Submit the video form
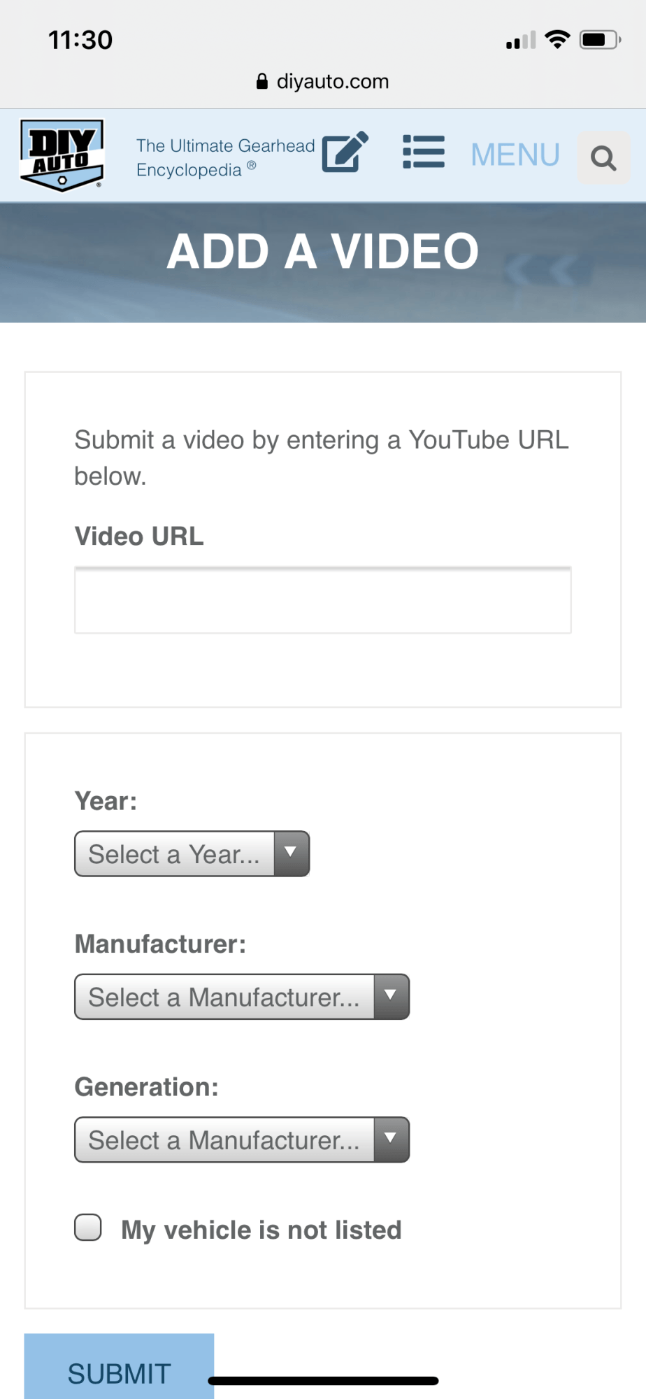Screen dimensions: 646x1399 tap(119, 1366)
